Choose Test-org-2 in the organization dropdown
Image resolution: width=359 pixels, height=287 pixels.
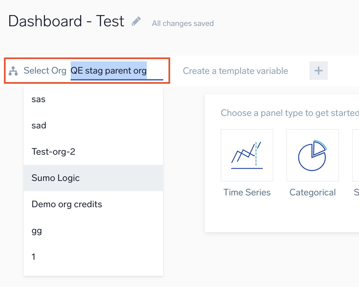coord(54,151)
